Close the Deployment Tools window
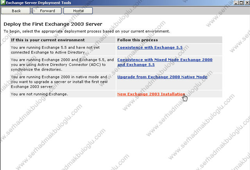The width and height of the screenshot is (250, 170). point(246,3)
